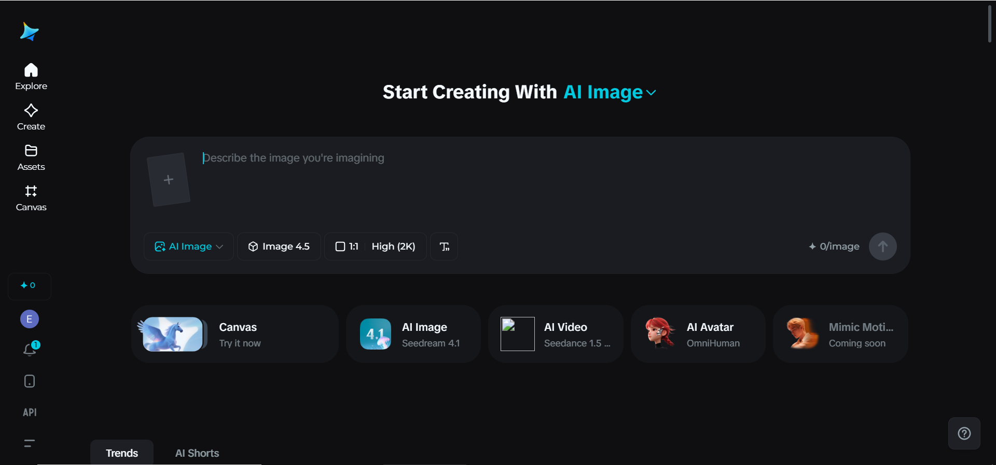Image resolution: width=996 pixels, height=465 pixels.
Task: Switch to the AI Shorts tab
Action: click(197, 453)
